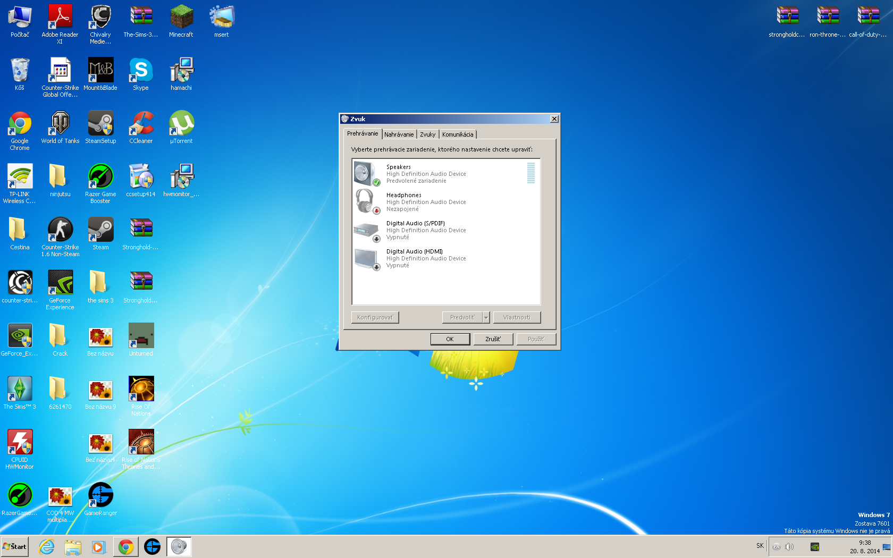Open the SK language indicator
The image size is (893, 558).
click(x=760, y=546)
